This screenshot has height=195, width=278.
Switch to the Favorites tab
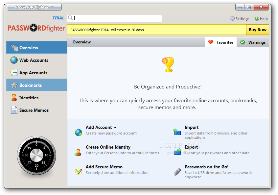point(221,42)
